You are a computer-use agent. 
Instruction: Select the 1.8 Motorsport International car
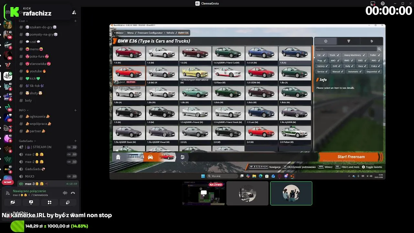coord(195,76)
